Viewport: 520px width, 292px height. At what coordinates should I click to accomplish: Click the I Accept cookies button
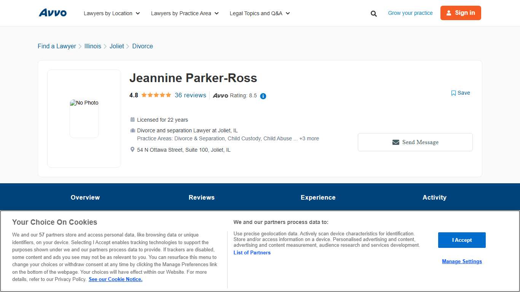click(x=462, y=240)
